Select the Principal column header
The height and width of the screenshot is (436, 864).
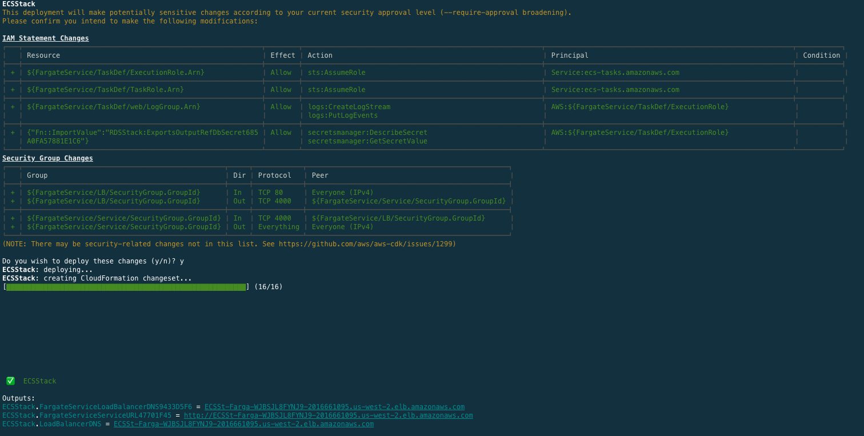[x=569, y=55]
